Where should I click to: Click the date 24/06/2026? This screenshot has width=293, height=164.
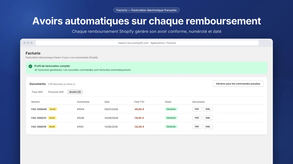click(x=111, y=118)
